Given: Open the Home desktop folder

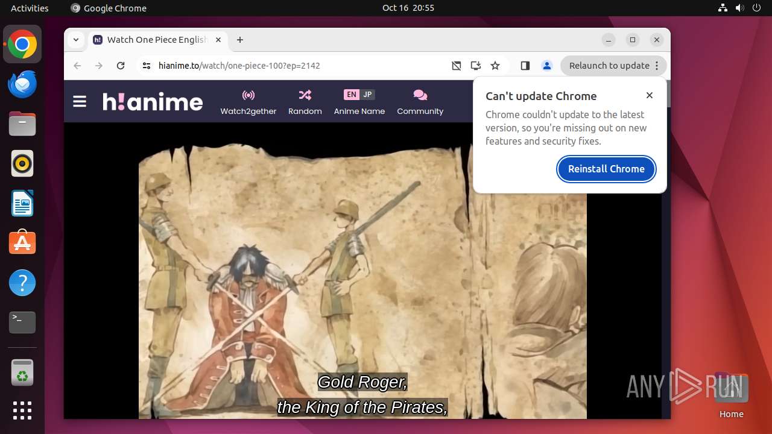Looking at the screenshot, I should (731, 395).
